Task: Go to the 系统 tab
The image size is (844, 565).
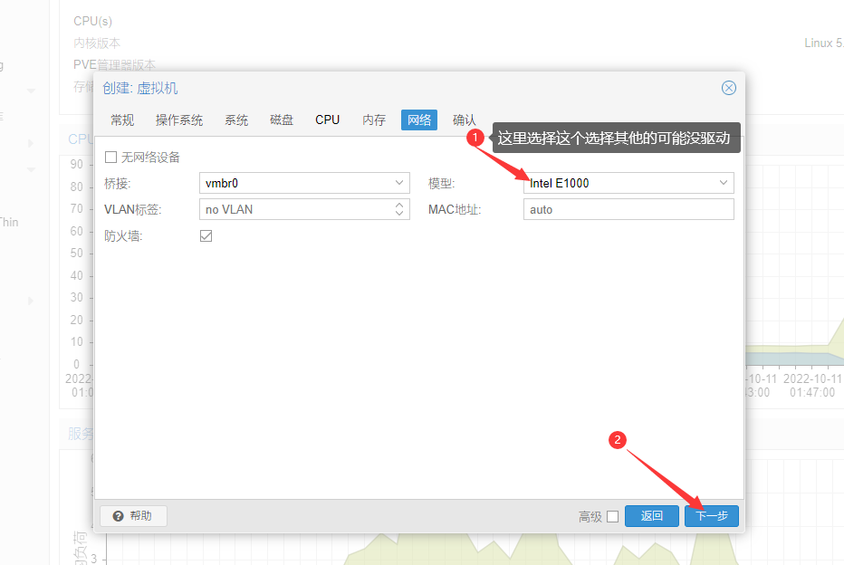Action: 236,120
